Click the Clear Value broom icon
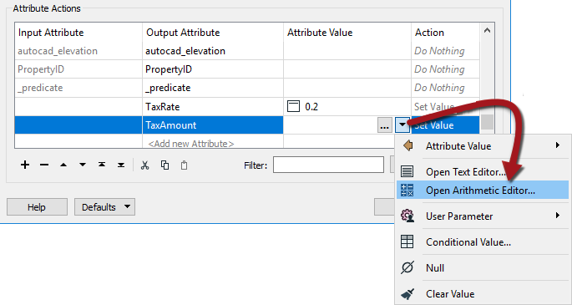Image resolution: width=572 pixels, height=305 pixels. point(407,293)
